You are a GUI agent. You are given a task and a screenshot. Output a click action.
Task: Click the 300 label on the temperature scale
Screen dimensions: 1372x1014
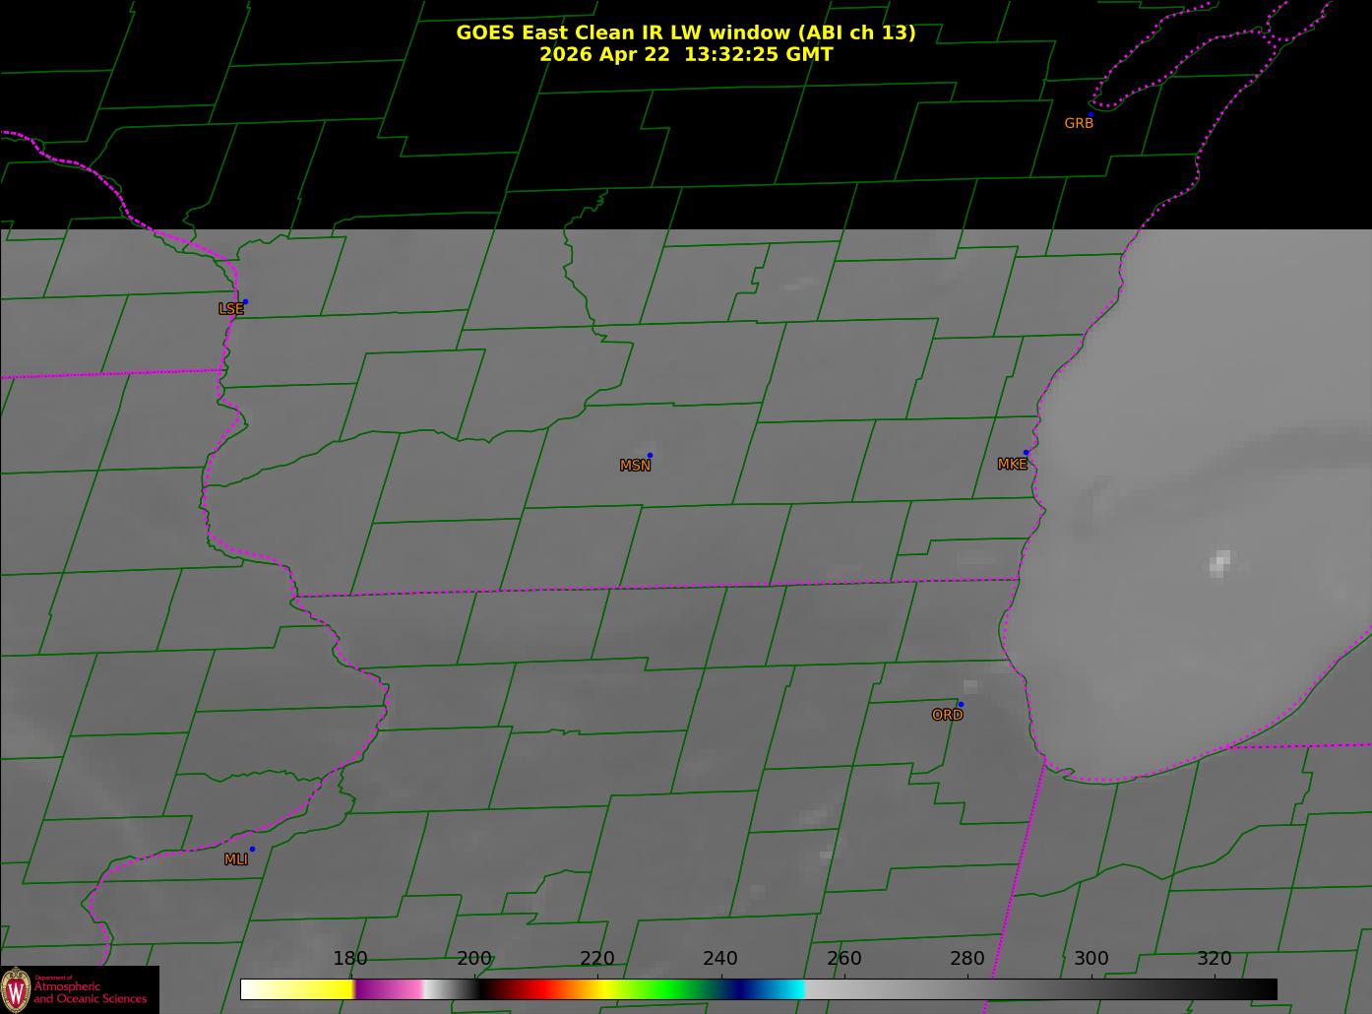tap(1091, 958)
